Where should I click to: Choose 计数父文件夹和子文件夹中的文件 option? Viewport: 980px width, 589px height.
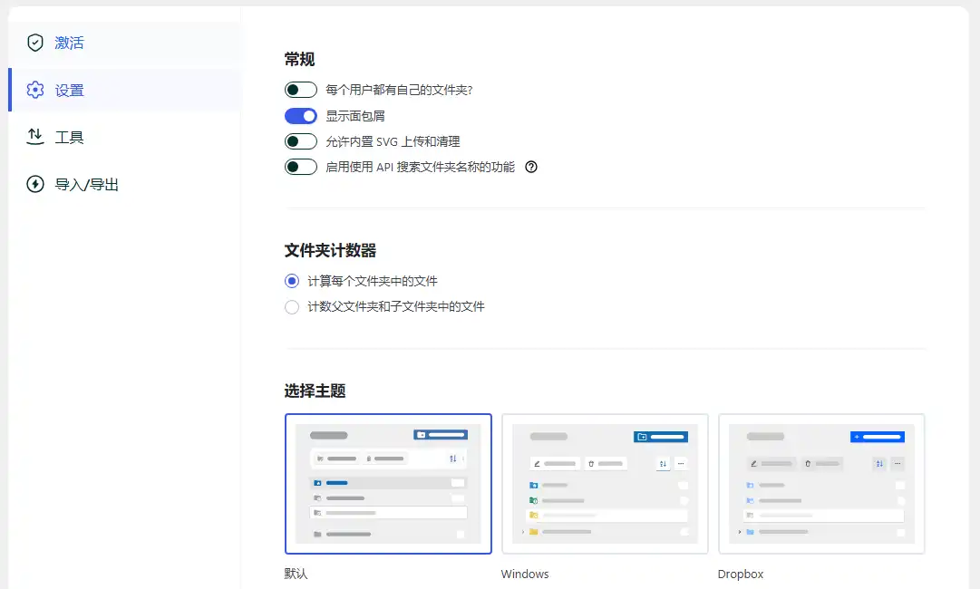[x=291, y=306]
